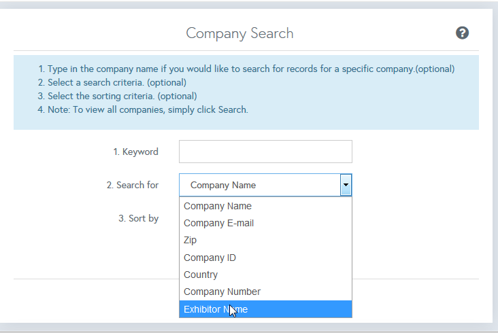Viewport: 498px width, 333px height.
Task: Click the '3. Sort by' field label
Action: coord(139,219)
